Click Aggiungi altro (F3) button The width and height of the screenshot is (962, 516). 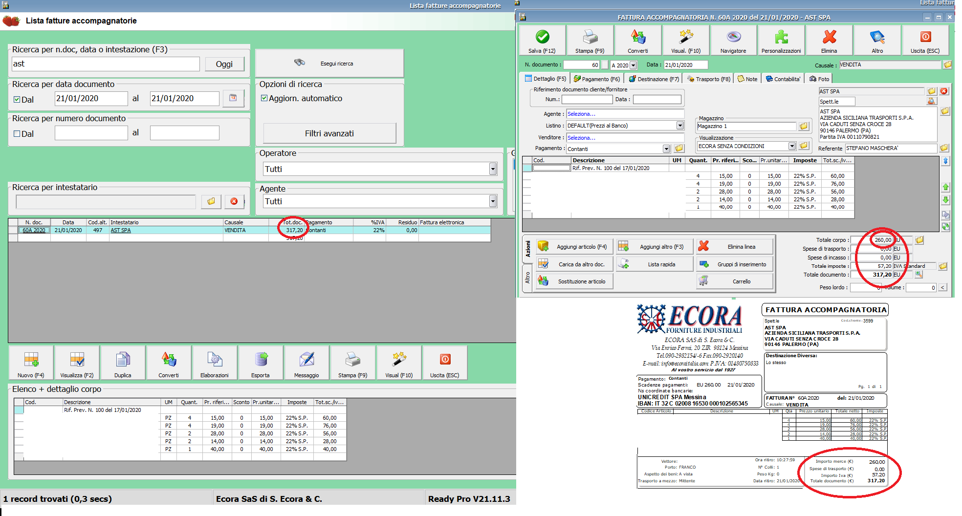coord(655,246)
